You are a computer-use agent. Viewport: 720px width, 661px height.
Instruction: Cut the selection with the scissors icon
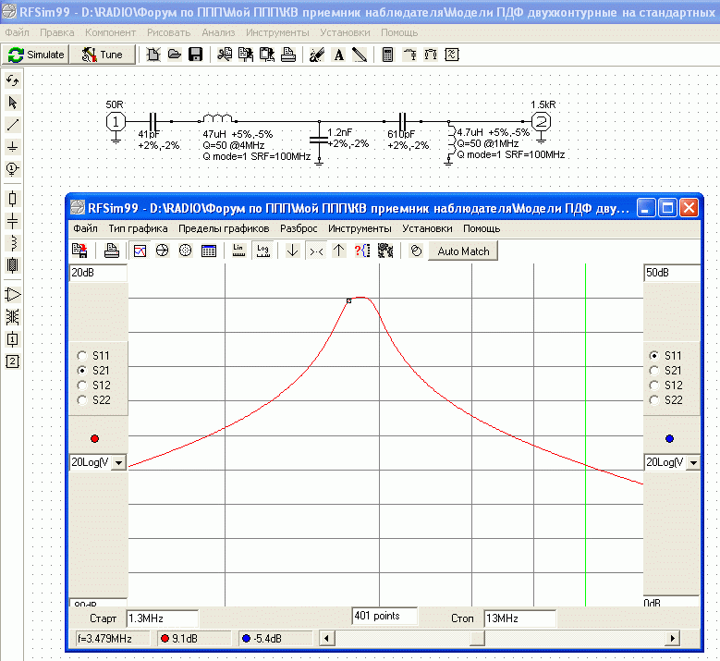(225, 55)
